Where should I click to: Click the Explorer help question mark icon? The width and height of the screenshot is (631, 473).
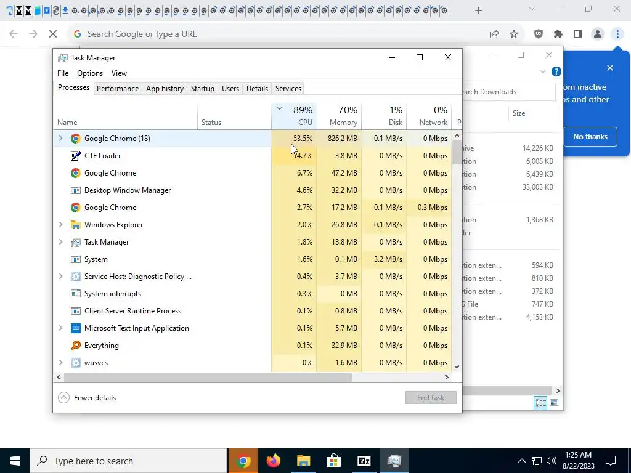(x=556, y=71)
